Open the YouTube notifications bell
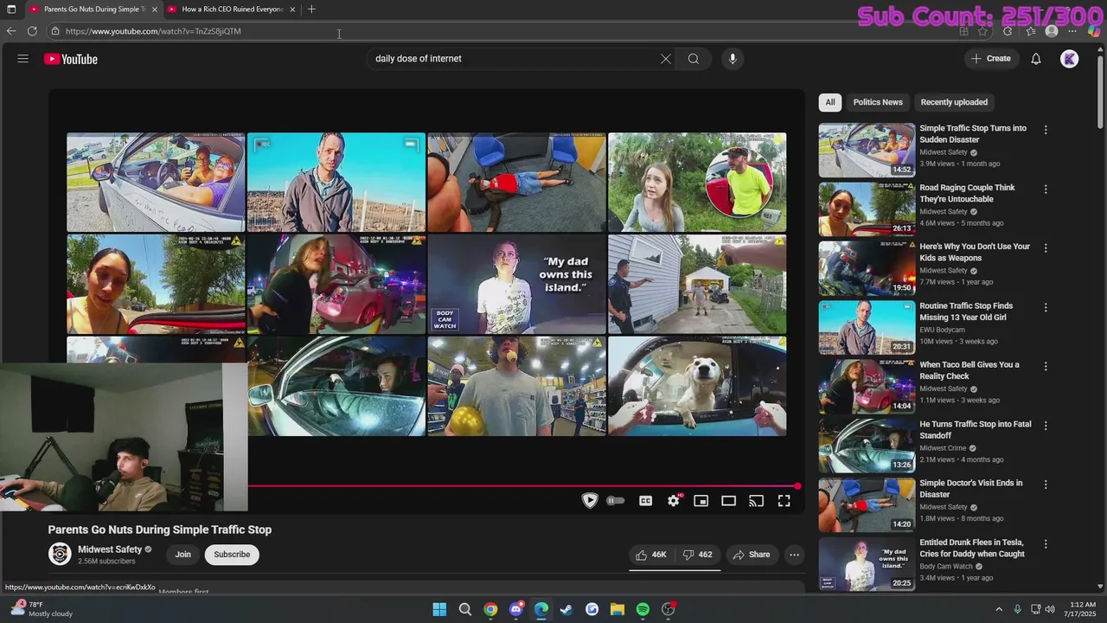Viewport: 1107px width, 623px height. [1036, 59]
